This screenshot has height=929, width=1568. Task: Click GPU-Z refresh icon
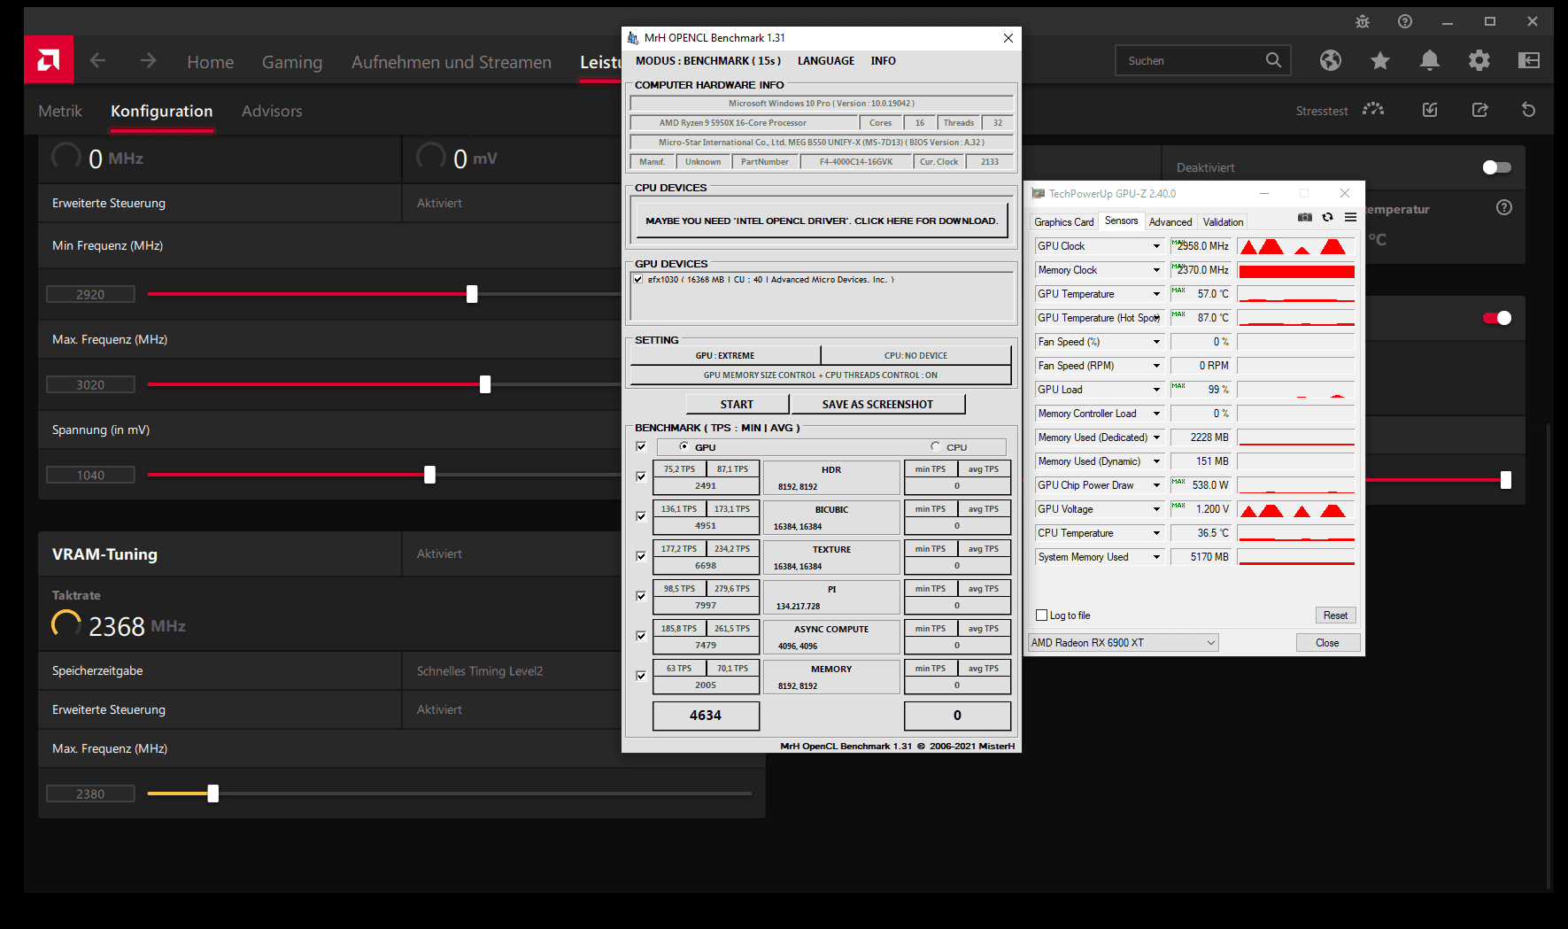(x=1328, y=217)
